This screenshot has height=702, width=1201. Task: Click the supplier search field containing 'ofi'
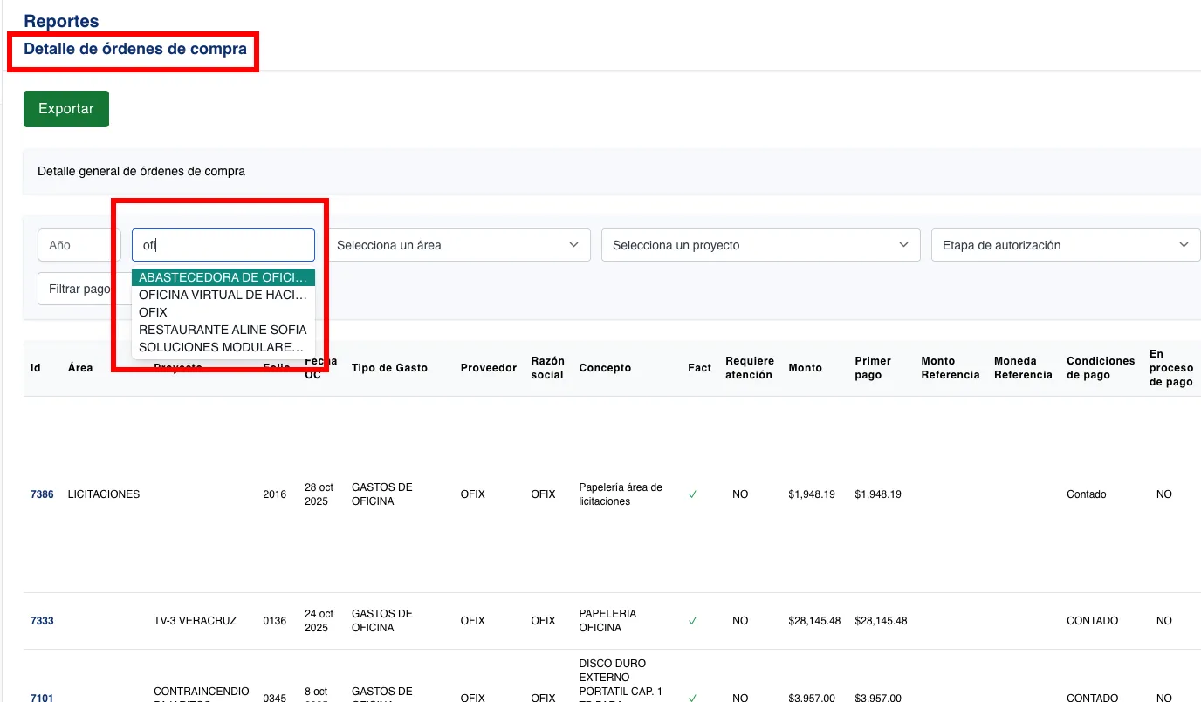pyautogui.click(x=223, y=245)
